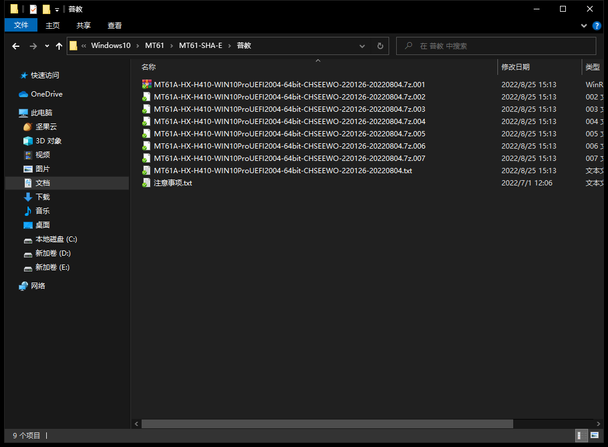
Task: Open 本地磁盘 (C:) drive
Action: click(56, 239)
